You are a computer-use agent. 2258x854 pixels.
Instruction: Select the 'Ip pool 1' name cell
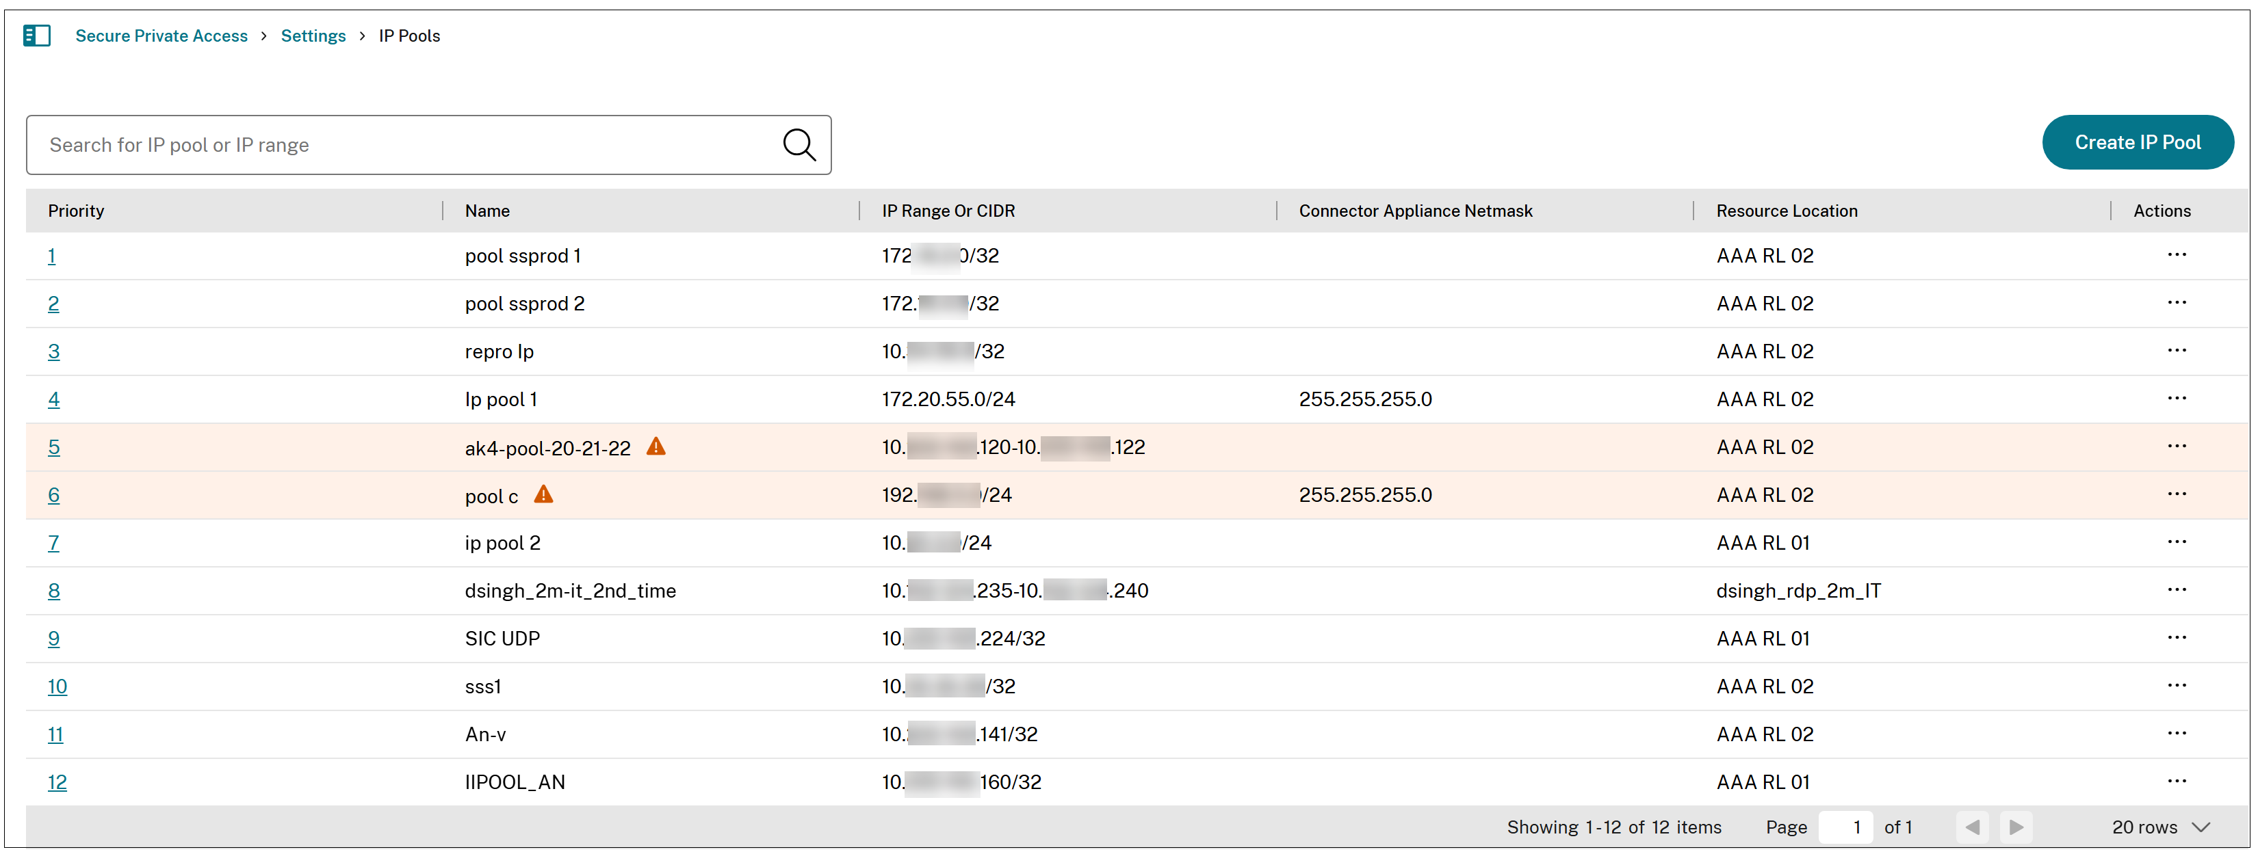click(x=500, y=399)
